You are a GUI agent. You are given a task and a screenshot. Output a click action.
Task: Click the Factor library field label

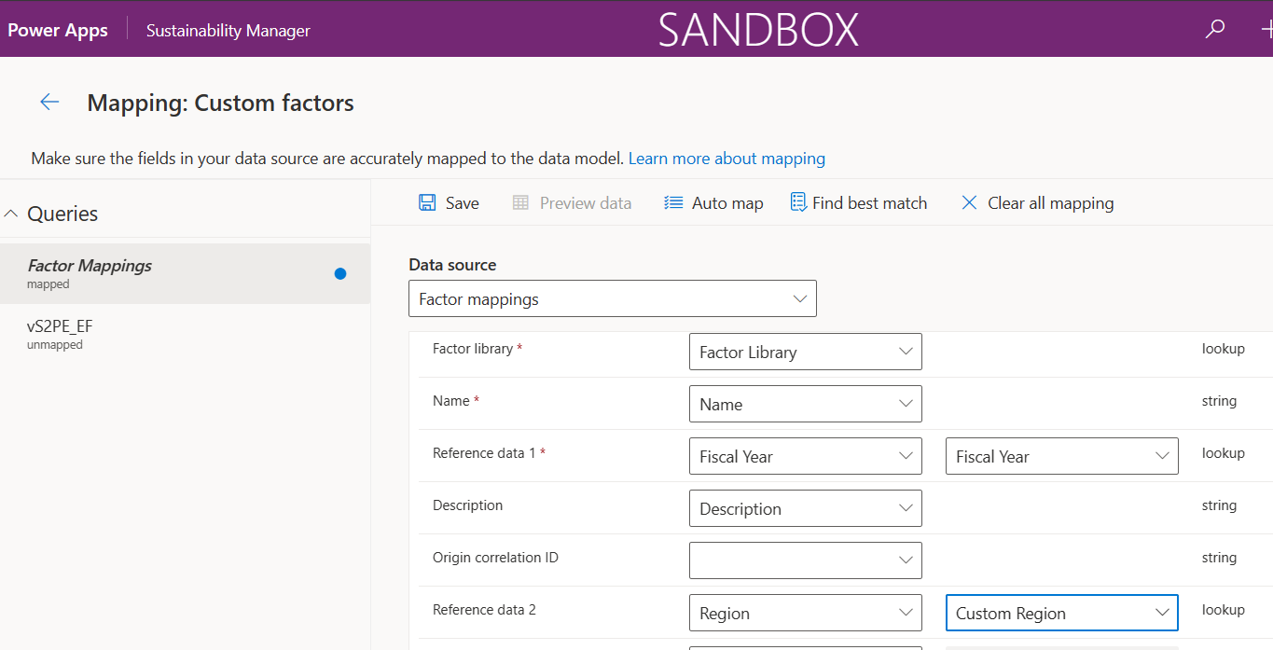click(x=473, y=348)
